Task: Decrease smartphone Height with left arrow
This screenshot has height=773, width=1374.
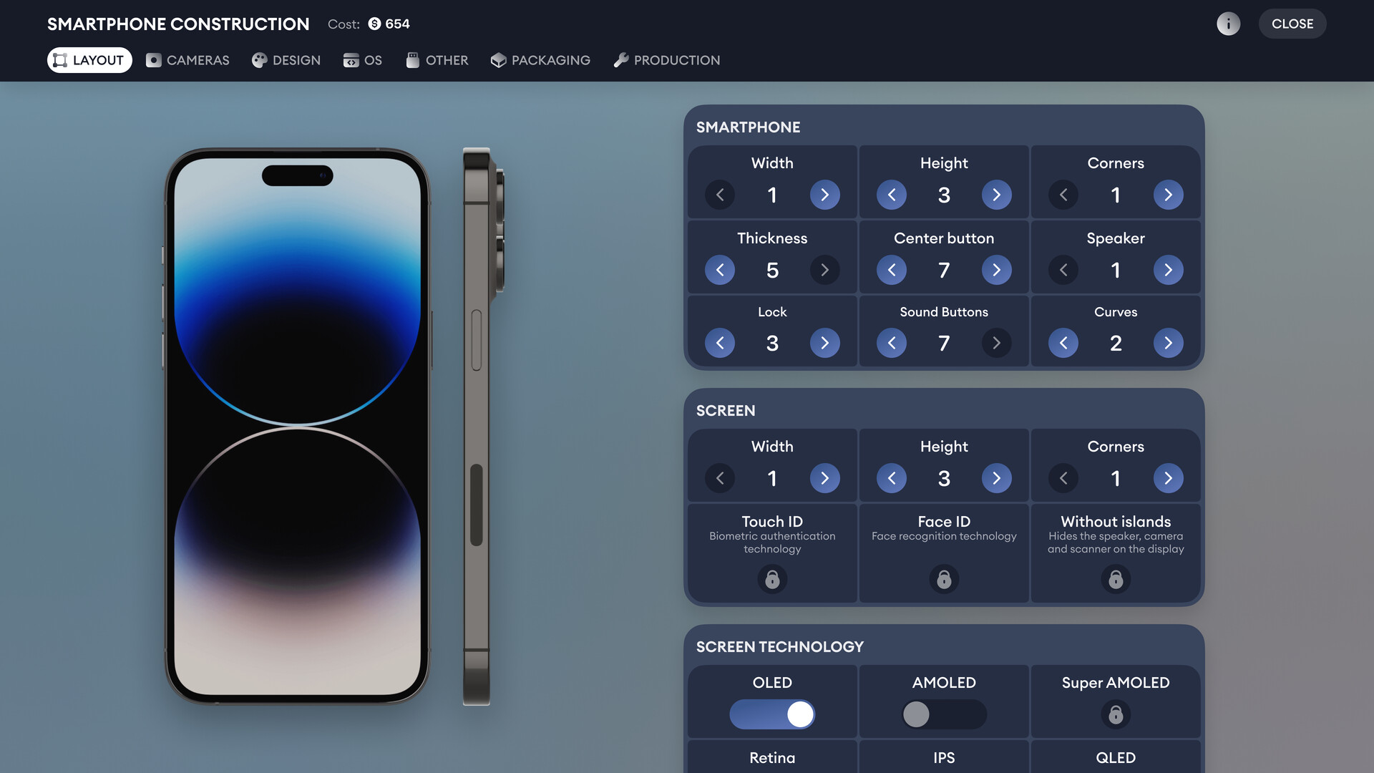Action: [x=892, y=195]
